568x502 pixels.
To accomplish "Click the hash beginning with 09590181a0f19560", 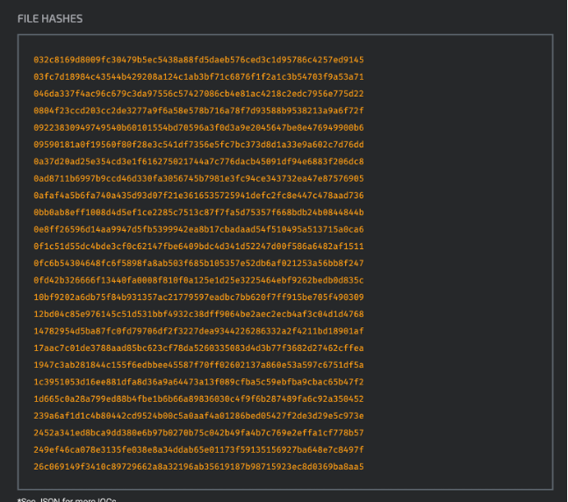I will click(x=198, y=144).
